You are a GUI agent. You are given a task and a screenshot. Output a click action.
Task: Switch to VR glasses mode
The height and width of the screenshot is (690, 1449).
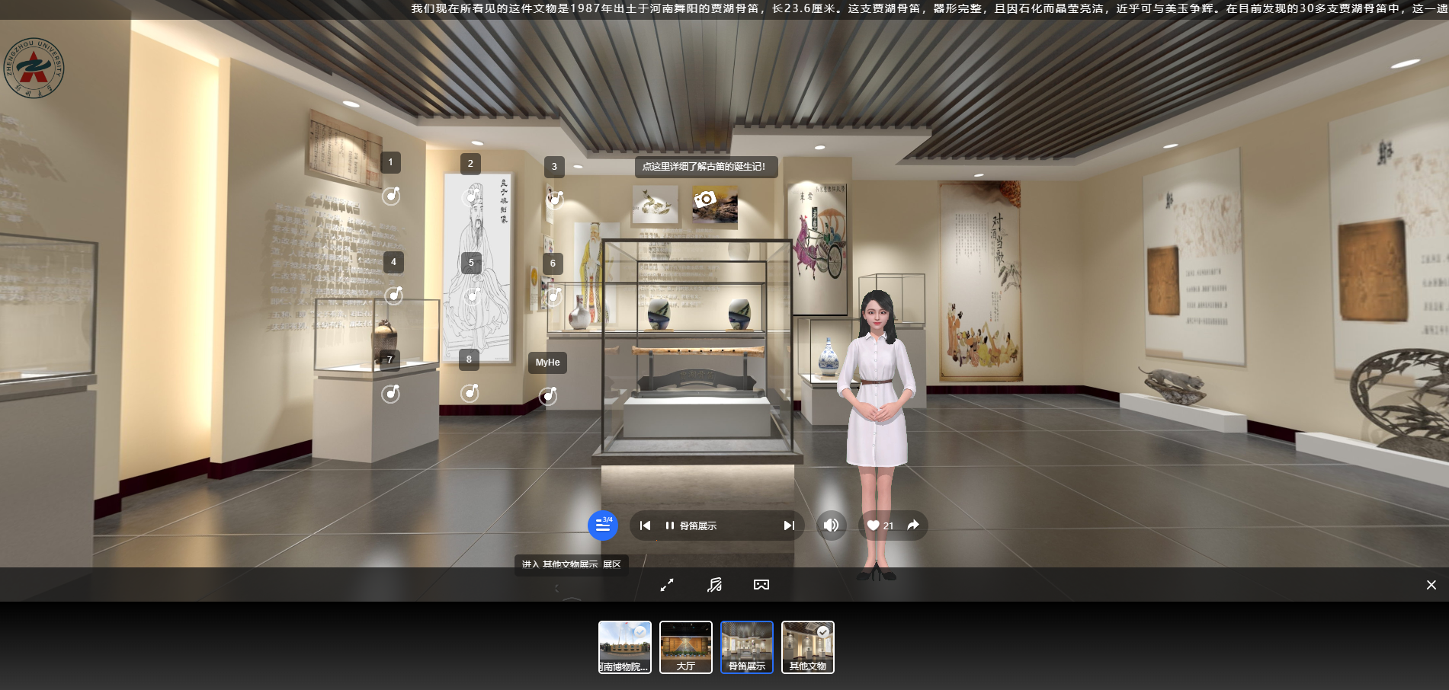(x=761, y=585)
